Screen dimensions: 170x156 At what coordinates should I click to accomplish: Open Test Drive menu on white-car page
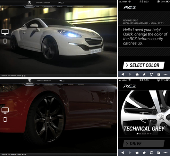[x=80, y=7]
